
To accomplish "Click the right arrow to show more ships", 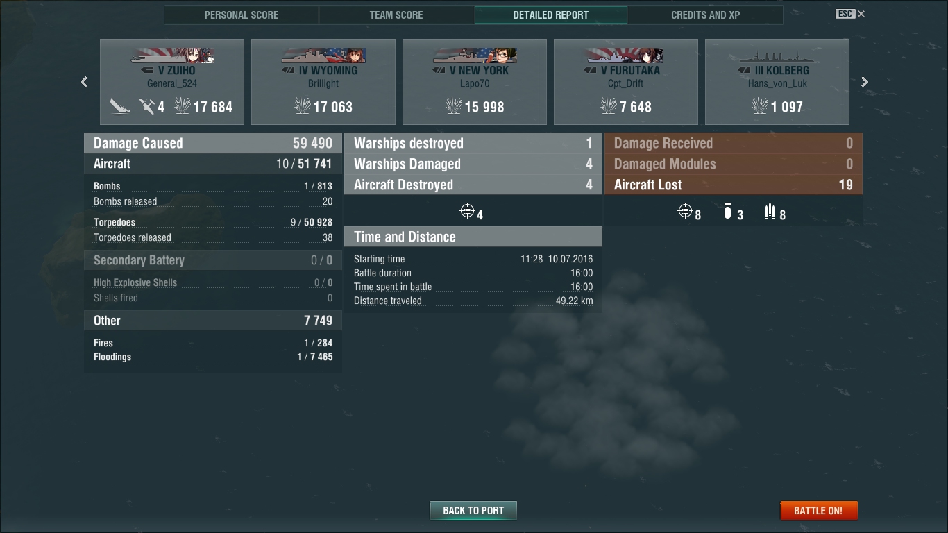I will 865,82.
